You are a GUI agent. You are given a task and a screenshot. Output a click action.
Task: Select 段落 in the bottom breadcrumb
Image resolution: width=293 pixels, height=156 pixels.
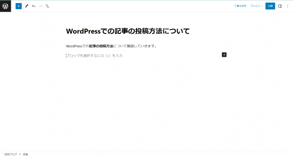pos(26,154)
